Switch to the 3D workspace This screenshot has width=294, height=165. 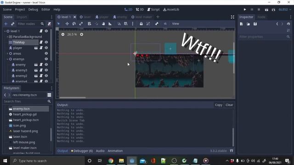coord(140,9)
